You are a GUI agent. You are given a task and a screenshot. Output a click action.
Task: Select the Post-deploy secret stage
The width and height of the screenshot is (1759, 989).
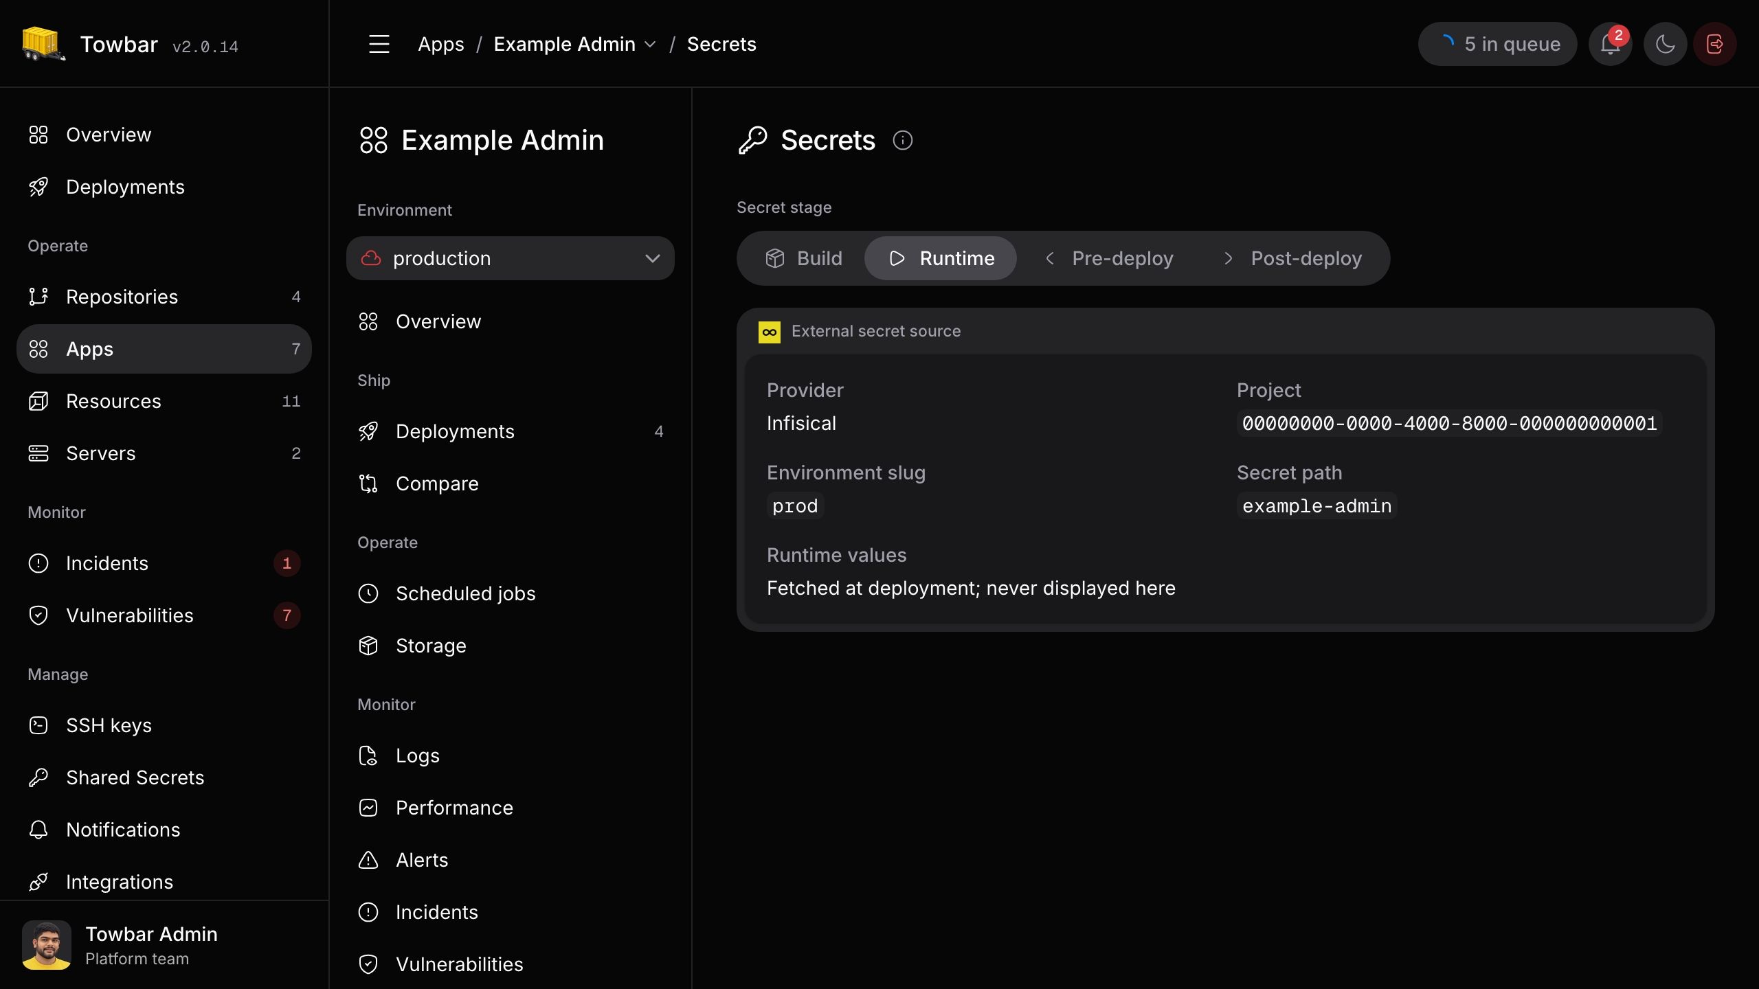coord(1291,258)
